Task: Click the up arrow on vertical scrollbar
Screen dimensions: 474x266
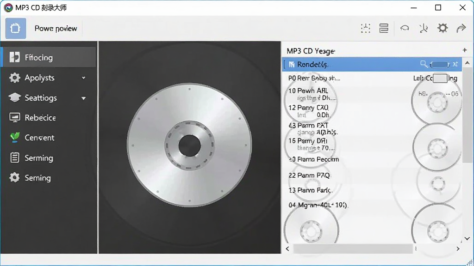Action: click(468, 63)
